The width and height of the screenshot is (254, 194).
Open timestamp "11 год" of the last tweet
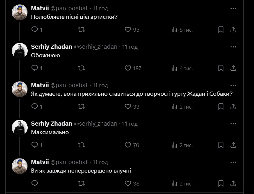100,162
